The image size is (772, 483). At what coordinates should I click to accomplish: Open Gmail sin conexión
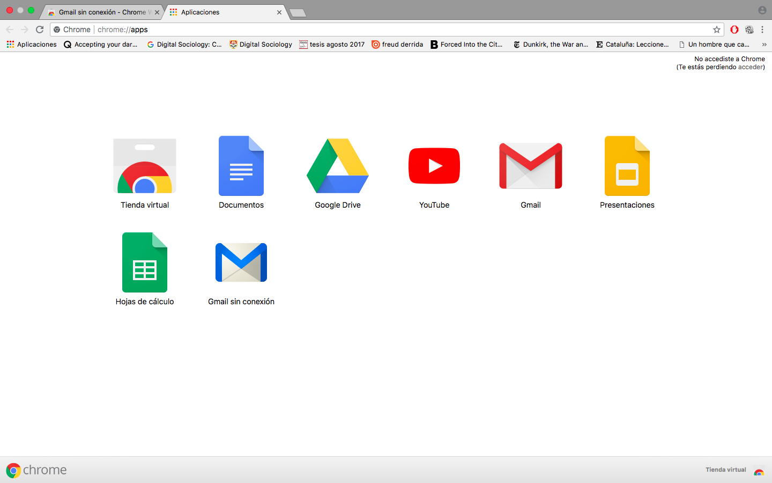tap(241, 263)
